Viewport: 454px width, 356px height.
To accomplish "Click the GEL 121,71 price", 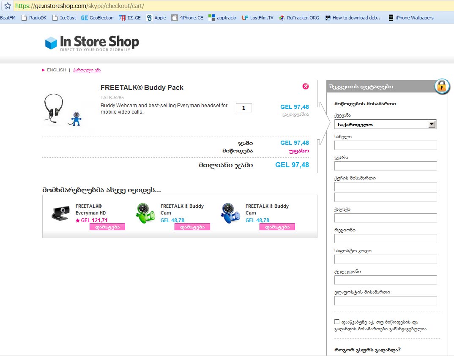I will 94,220.
